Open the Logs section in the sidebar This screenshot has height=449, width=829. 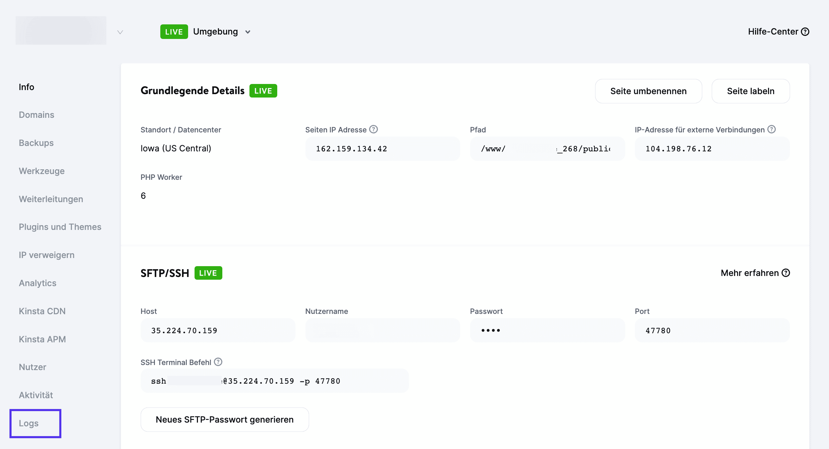29,423
